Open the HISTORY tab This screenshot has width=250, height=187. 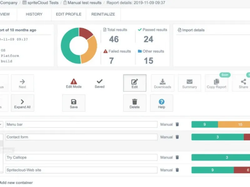tap(34, 14)
